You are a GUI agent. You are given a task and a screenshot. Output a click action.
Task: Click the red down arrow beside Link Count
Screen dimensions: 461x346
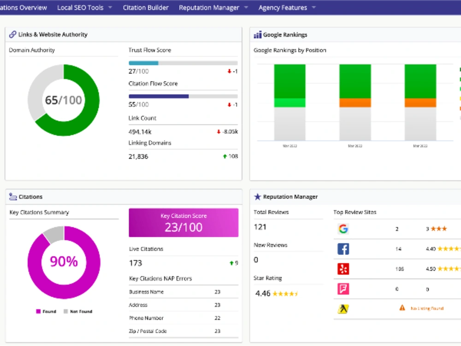[219, 131]
